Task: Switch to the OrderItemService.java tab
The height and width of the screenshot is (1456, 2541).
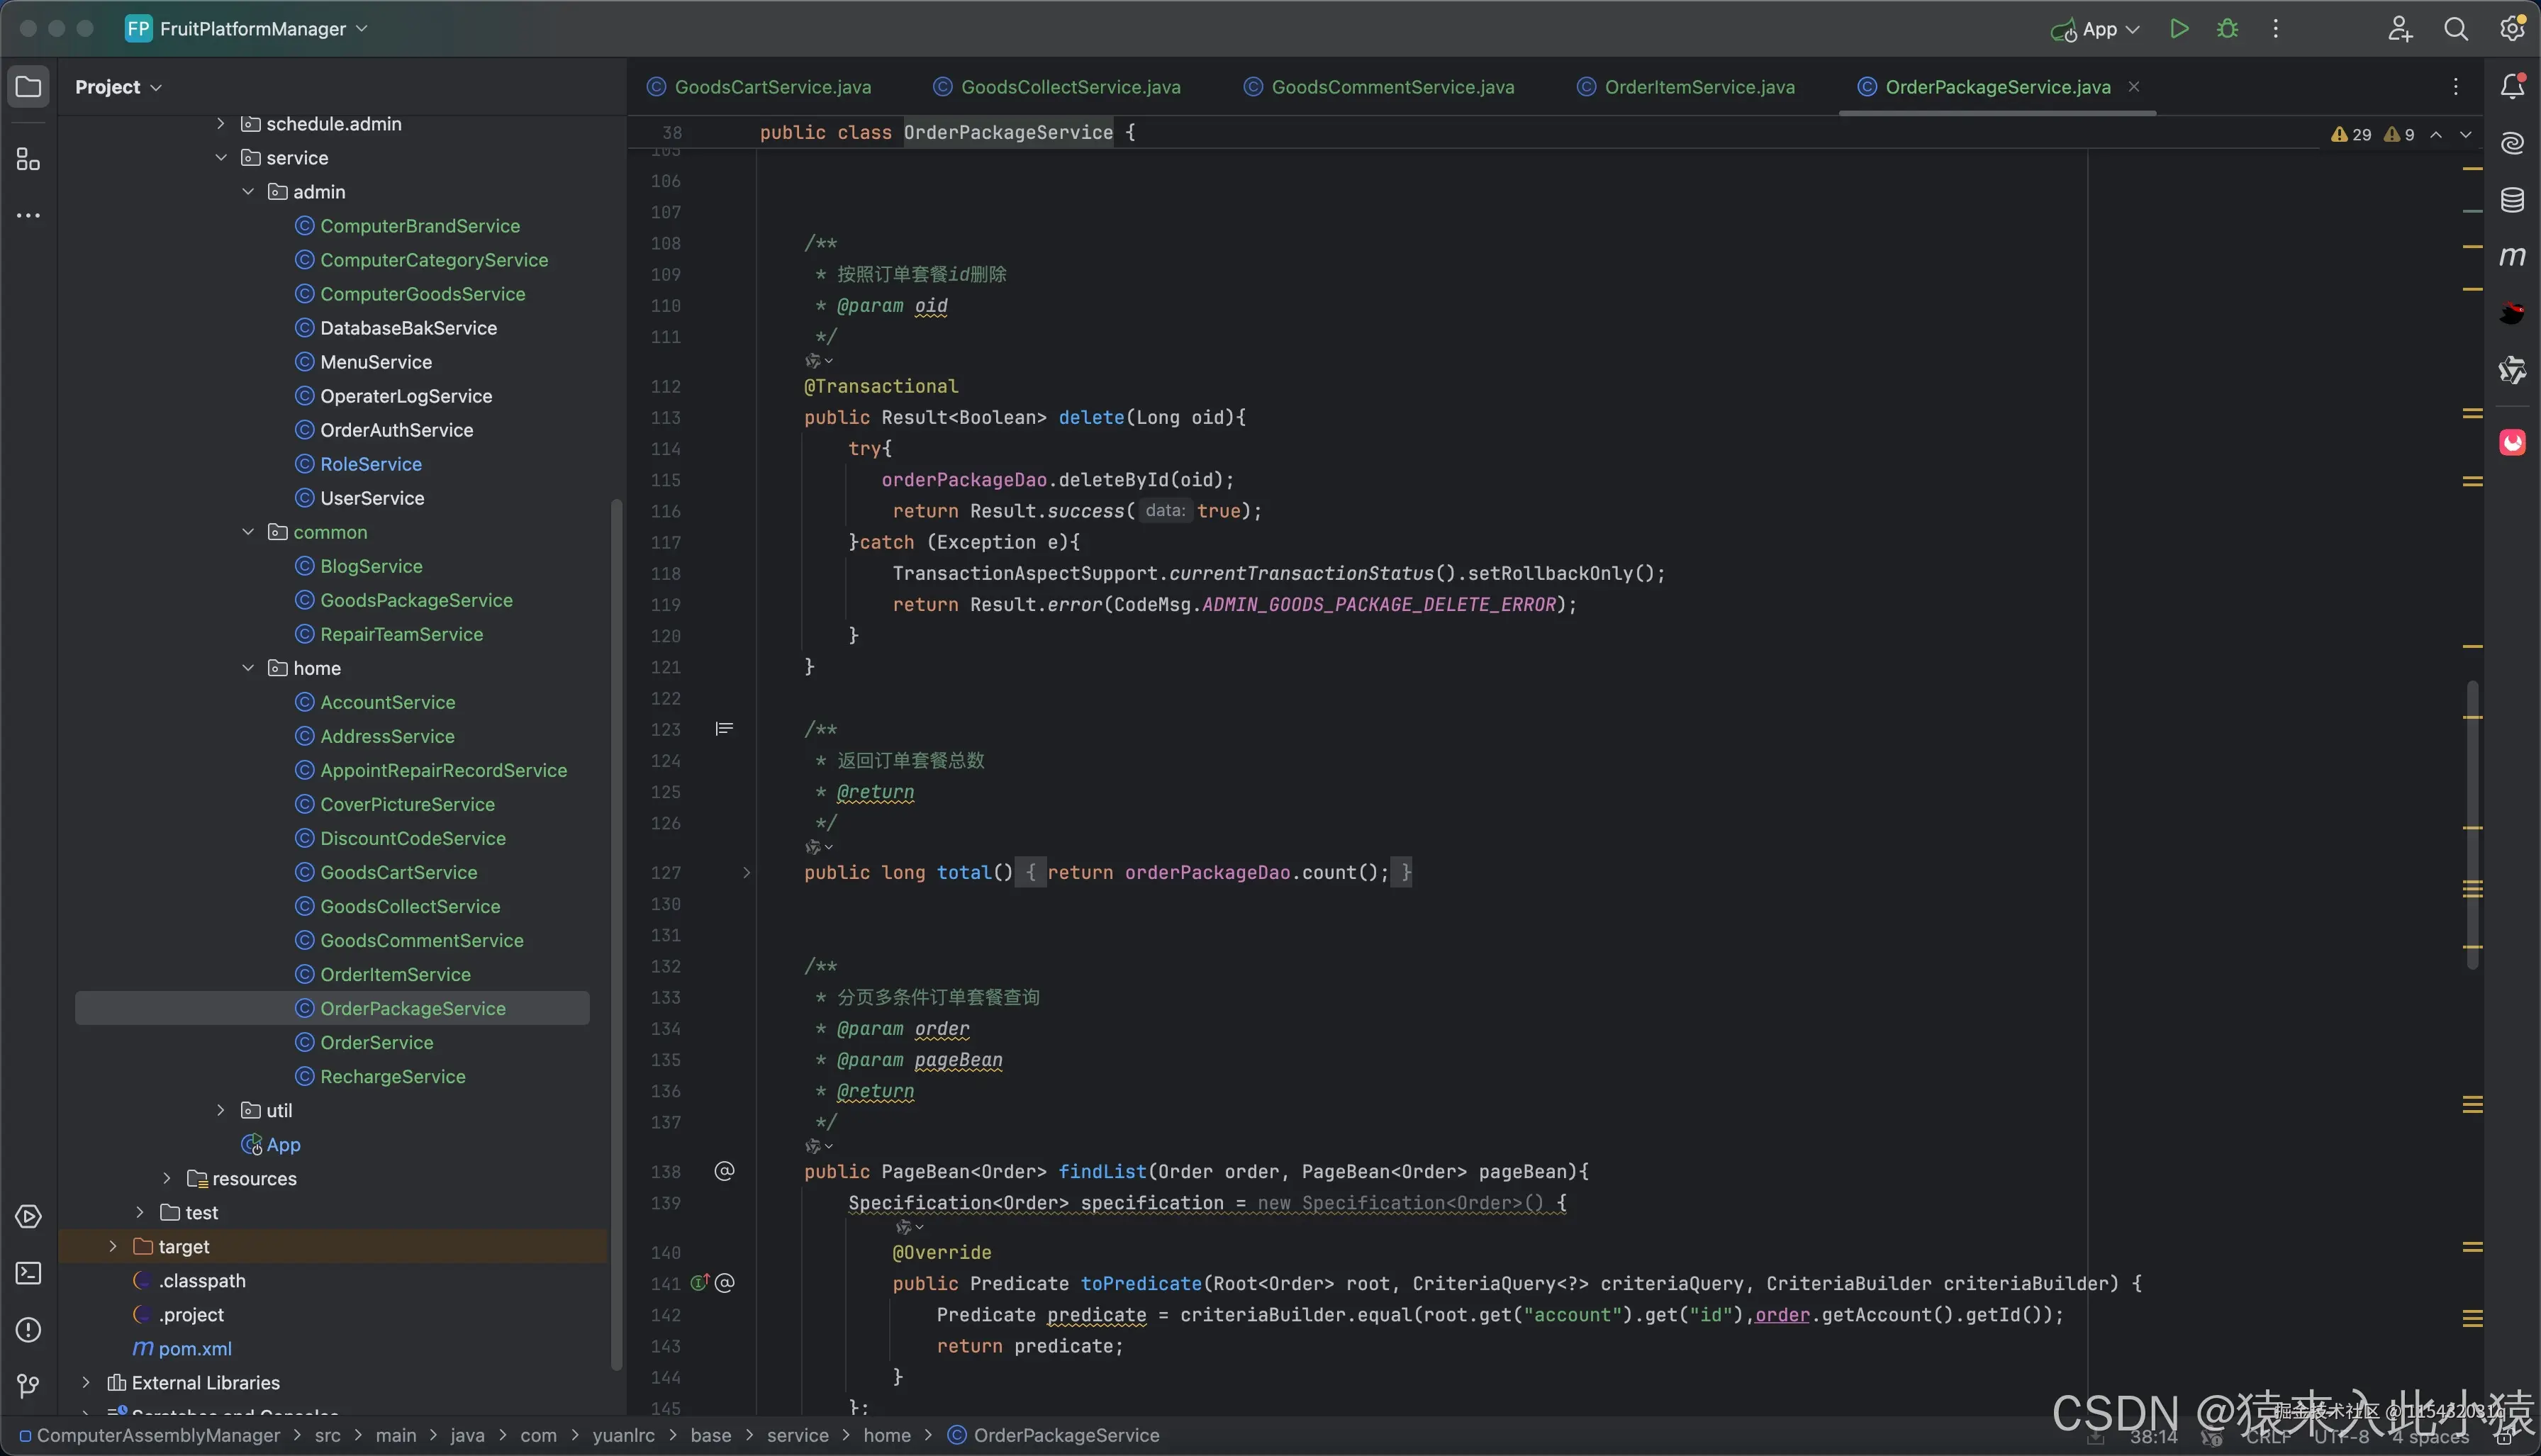Action: [x=1699, y=87]
